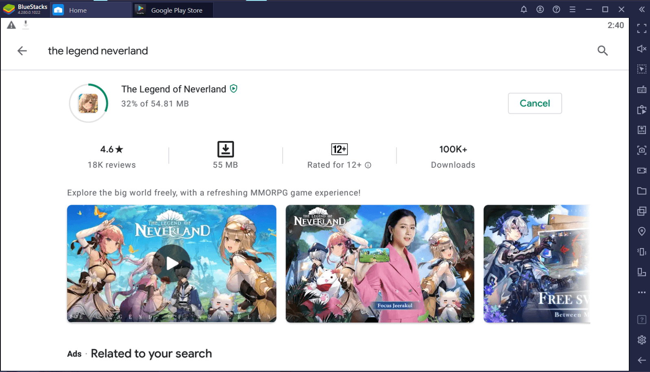The image size is (650, 372).
Task: Take a screenshot with sidebar icon
Action: (641, 150)
